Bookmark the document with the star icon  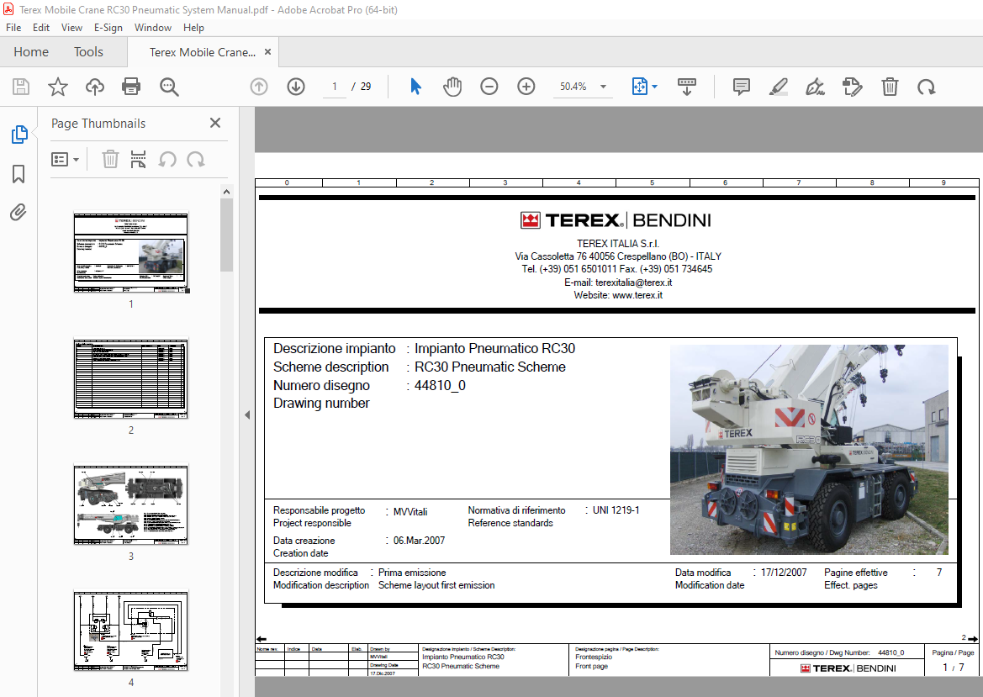58,87
